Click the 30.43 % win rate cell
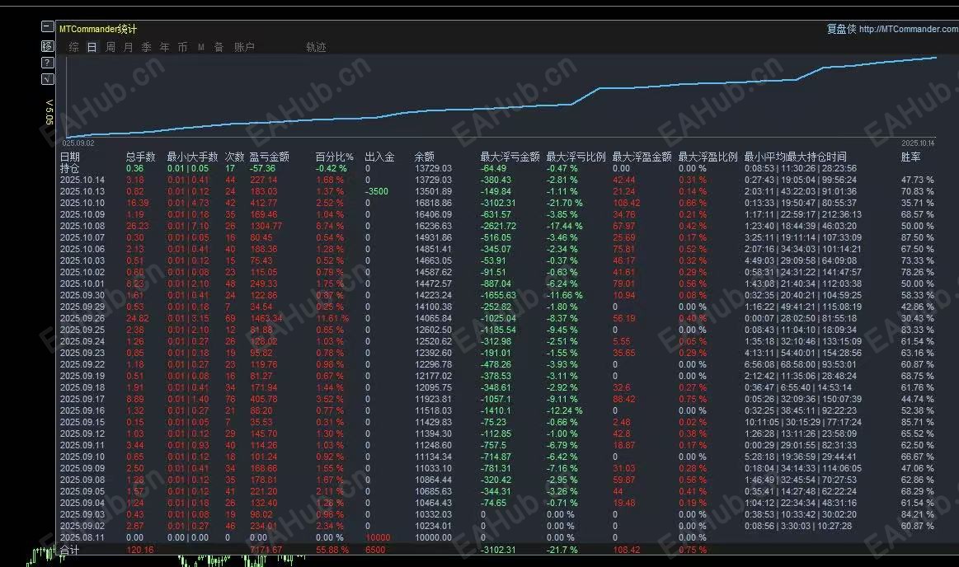 point(918,318)
